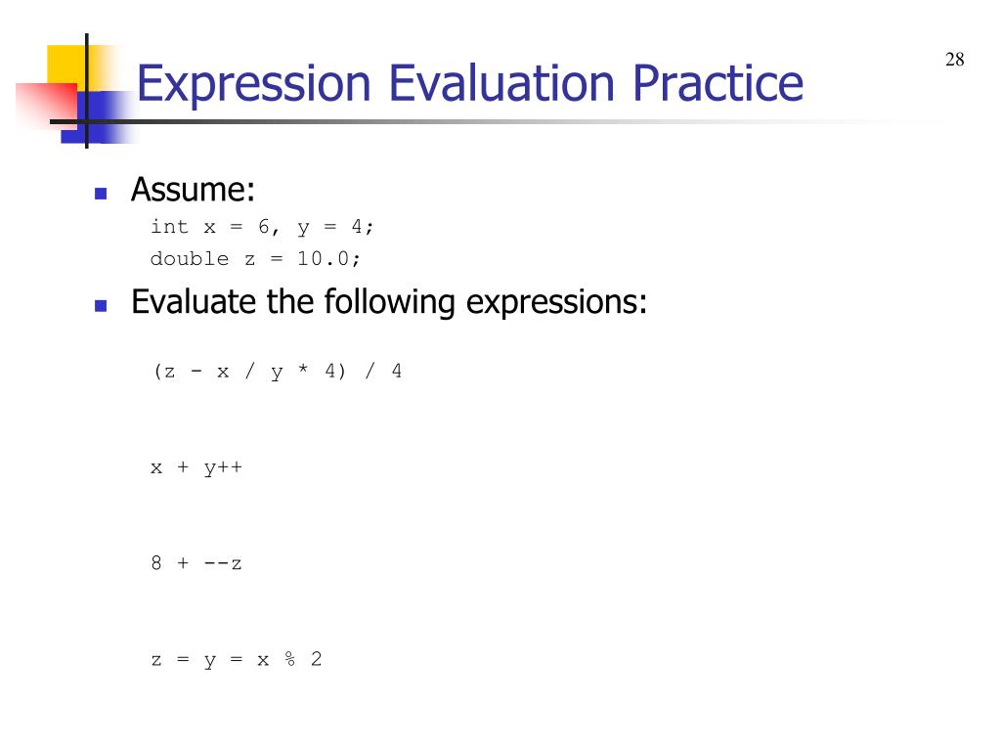The height and width of the screenshot is (751, 1001).
Task: Click the expression 8 + --z
Action: click(196, 563)
